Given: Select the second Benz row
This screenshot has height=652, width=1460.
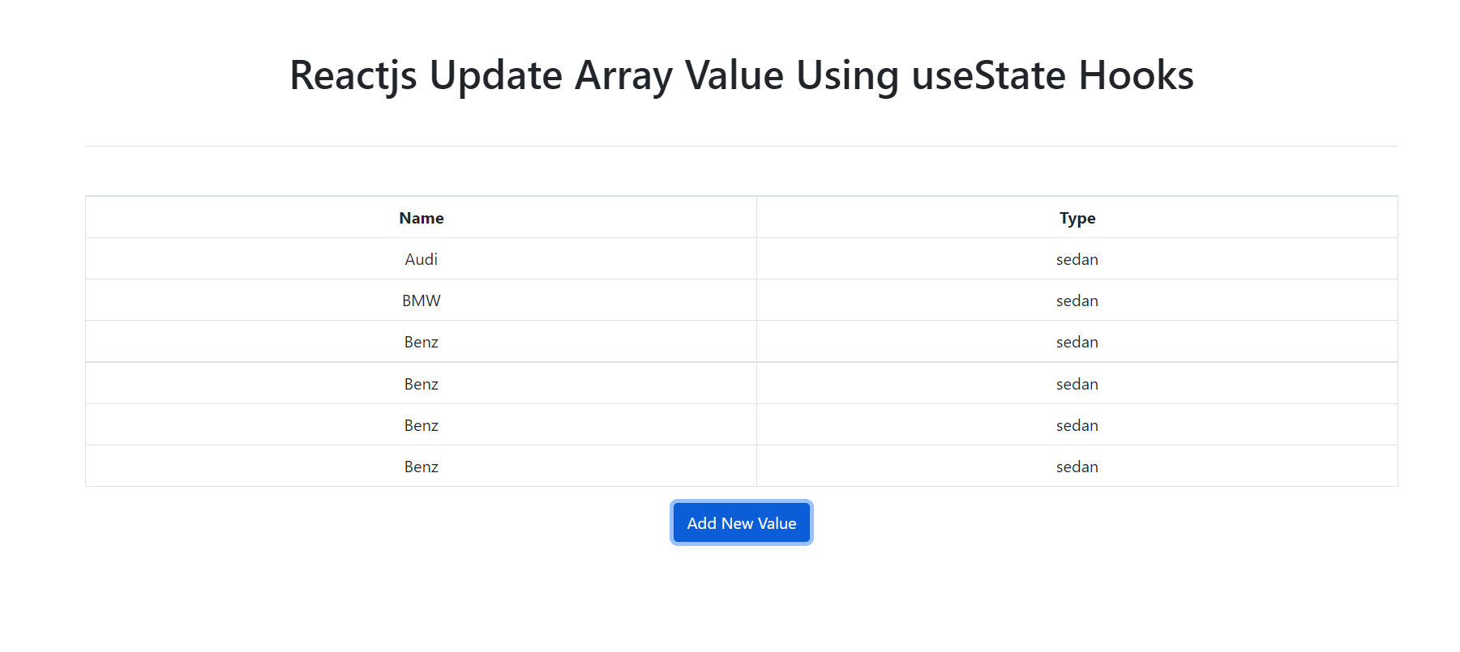Looking at the screenshot, I should pos(420,383).
